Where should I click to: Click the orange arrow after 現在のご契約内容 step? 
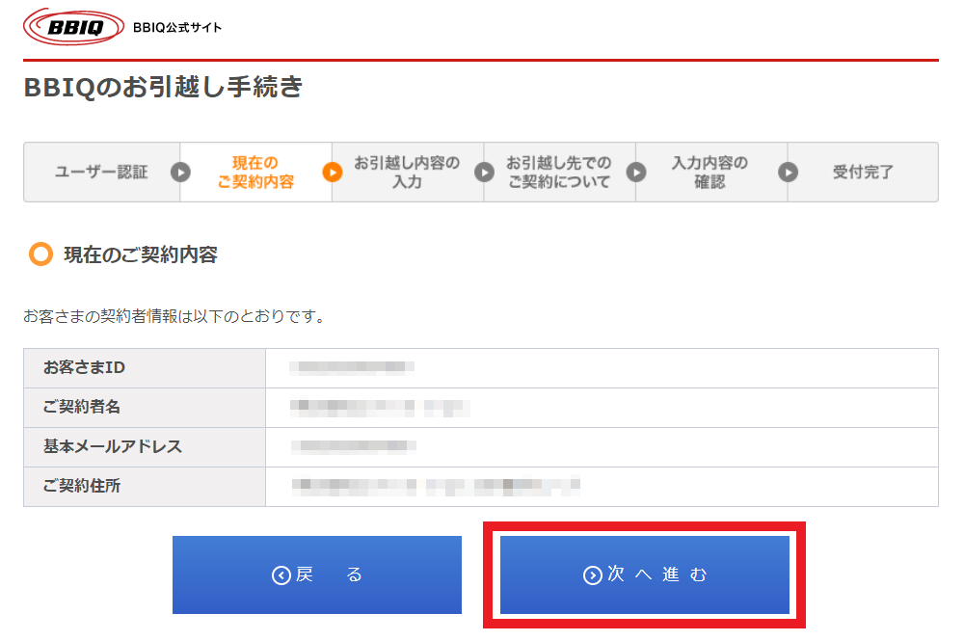[333, 173]
